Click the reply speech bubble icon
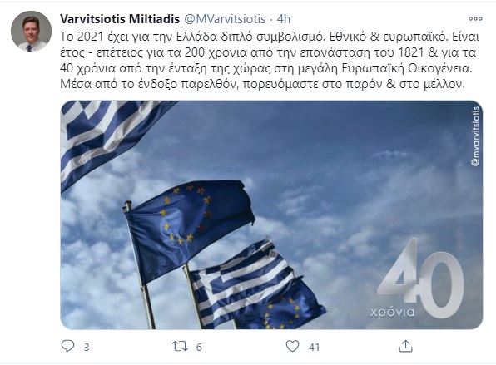496x365 pixels. 67,346
